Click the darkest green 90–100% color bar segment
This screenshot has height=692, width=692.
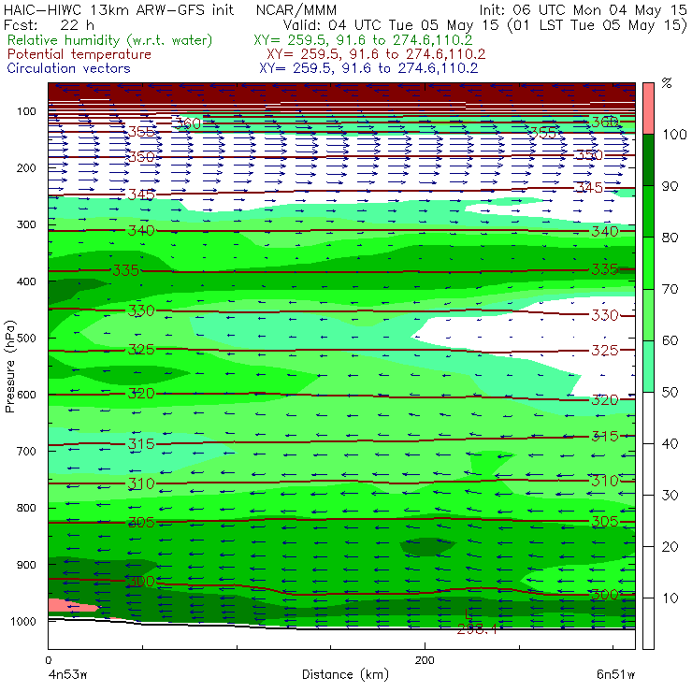click(648, 160)
